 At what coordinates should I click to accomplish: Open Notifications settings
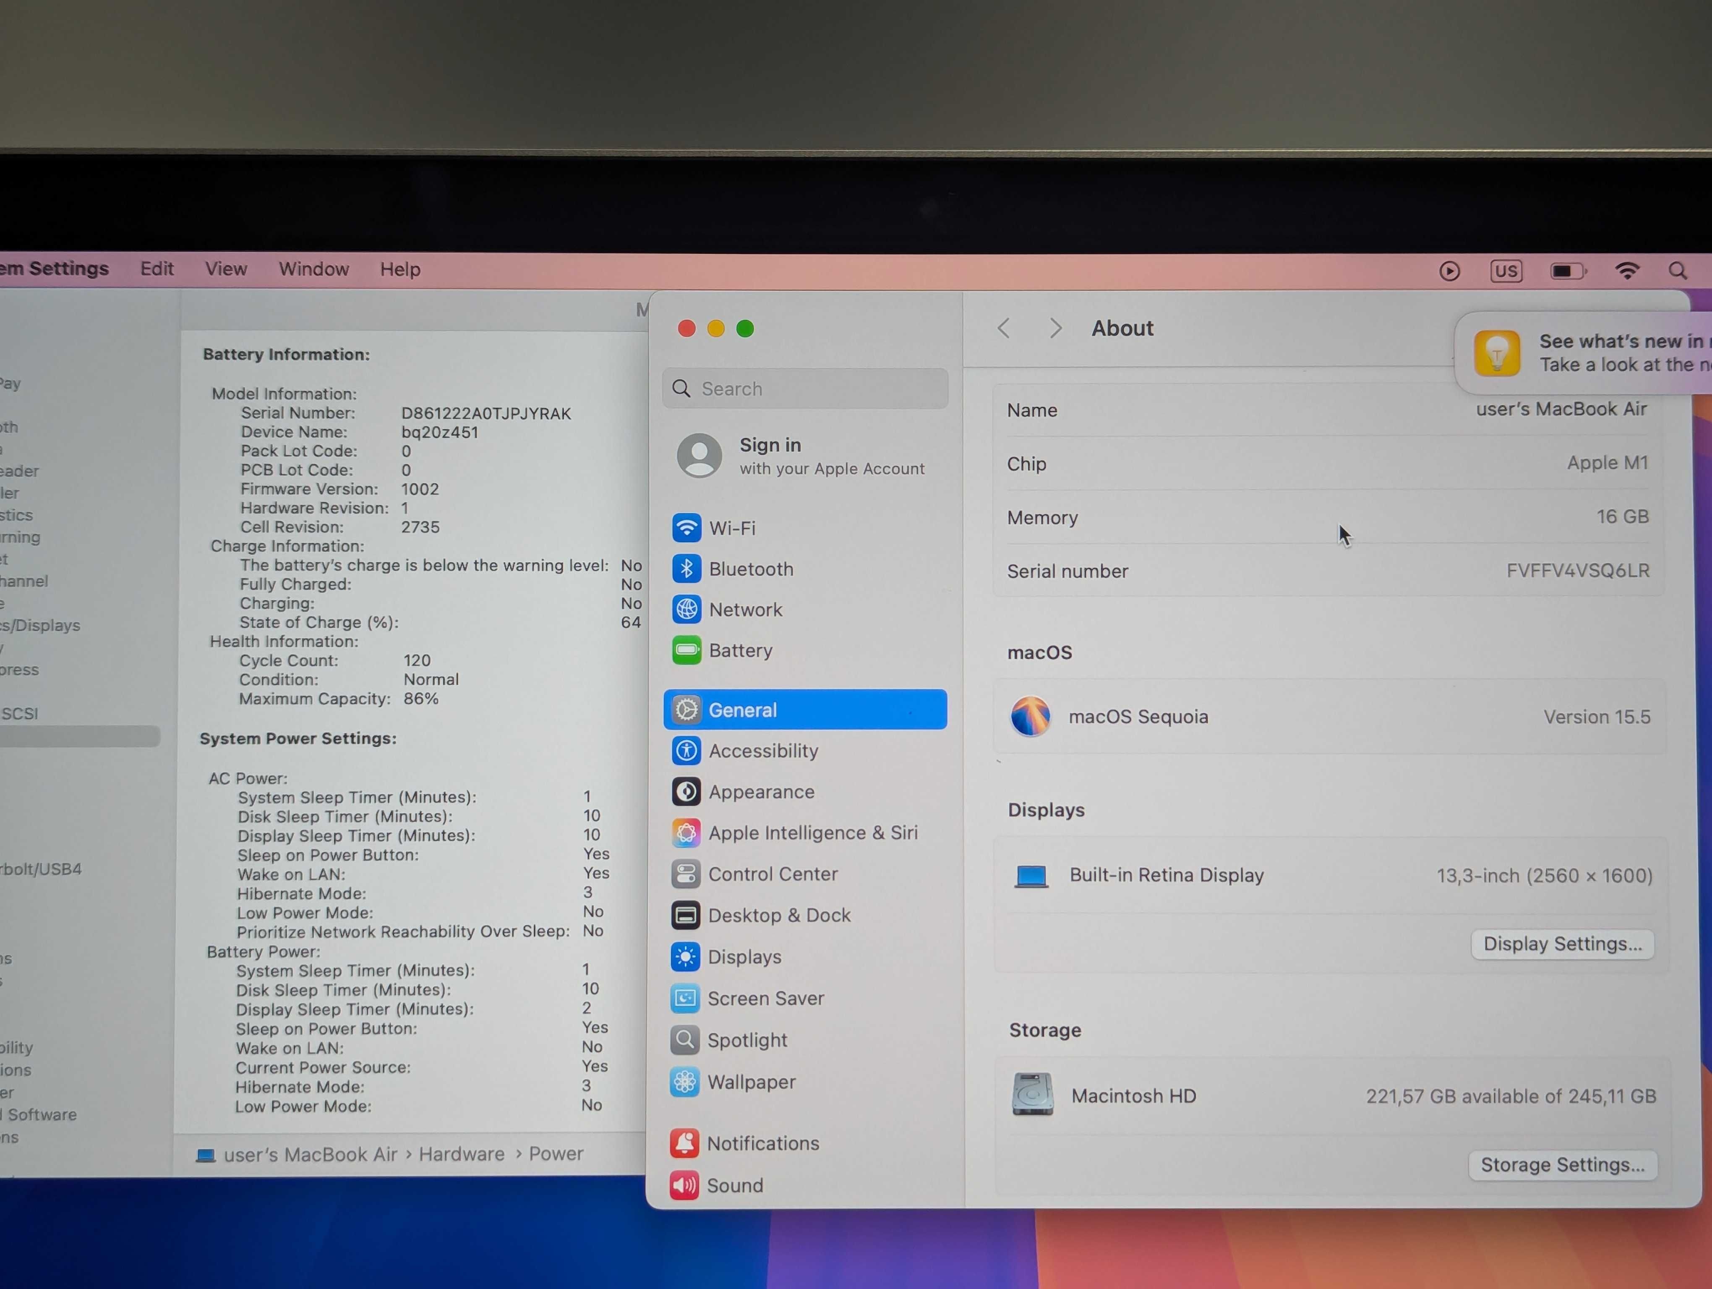(805, 1143)
